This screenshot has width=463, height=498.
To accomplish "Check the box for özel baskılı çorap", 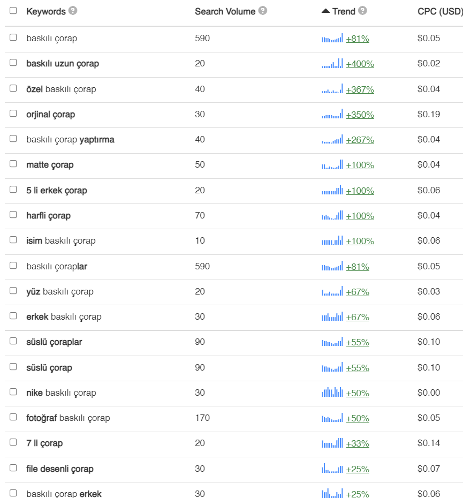I will [13, 88].
